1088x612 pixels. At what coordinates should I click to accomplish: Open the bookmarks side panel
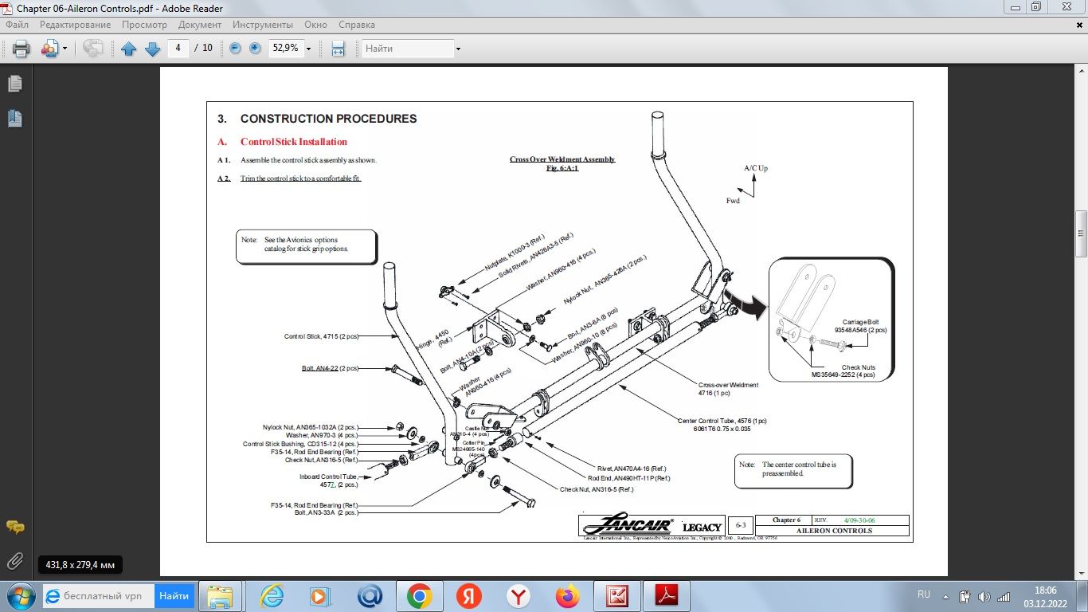tap(14, 119)
